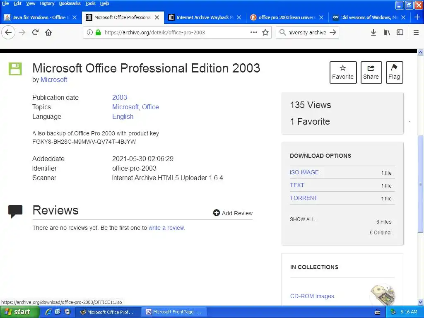Image resolution: width=424 pixels, height=318 pixels.
Task: Open the Tools menu
Action: pyautogui.click(x=90, y=3)
